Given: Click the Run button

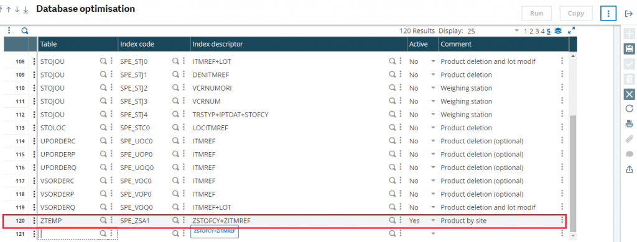Looking at the screenshot, I should pos(537,14).
